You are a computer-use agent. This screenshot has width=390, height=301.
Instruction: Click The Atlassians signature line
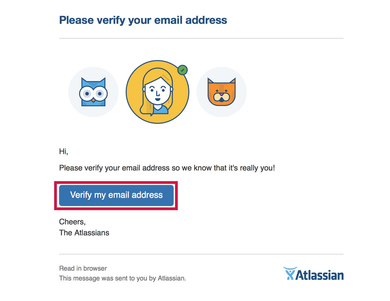84,233
